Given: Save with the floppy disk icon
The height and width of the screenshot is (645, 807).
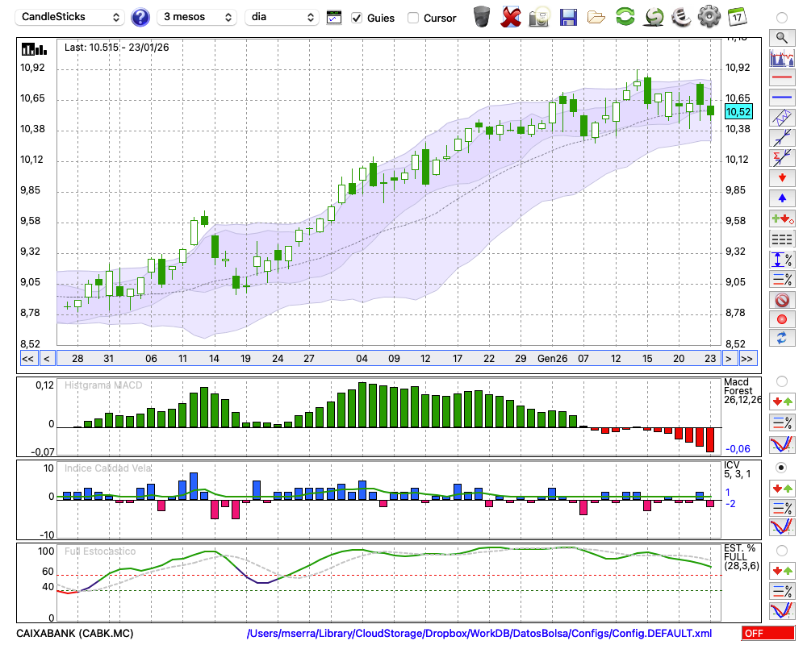Looking at the screenshot, I should click(568, 17).
